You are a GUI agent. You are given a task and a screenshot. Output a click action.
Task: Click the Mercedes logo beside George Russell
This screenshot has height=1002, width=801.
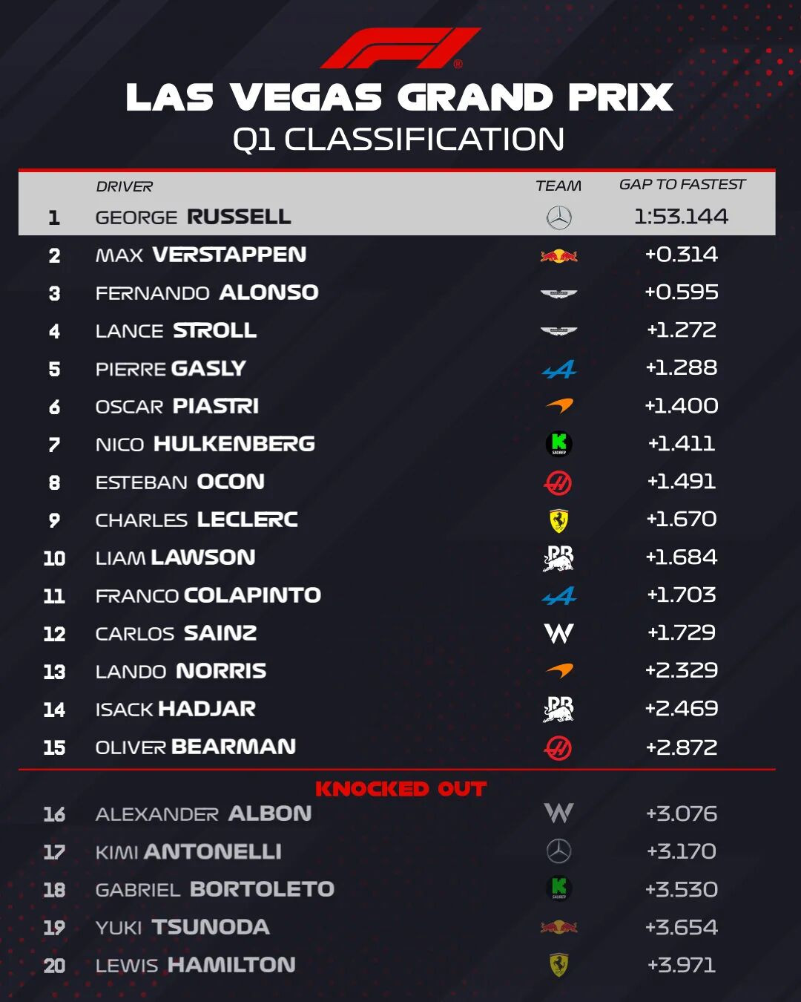[x=558, y=217]
